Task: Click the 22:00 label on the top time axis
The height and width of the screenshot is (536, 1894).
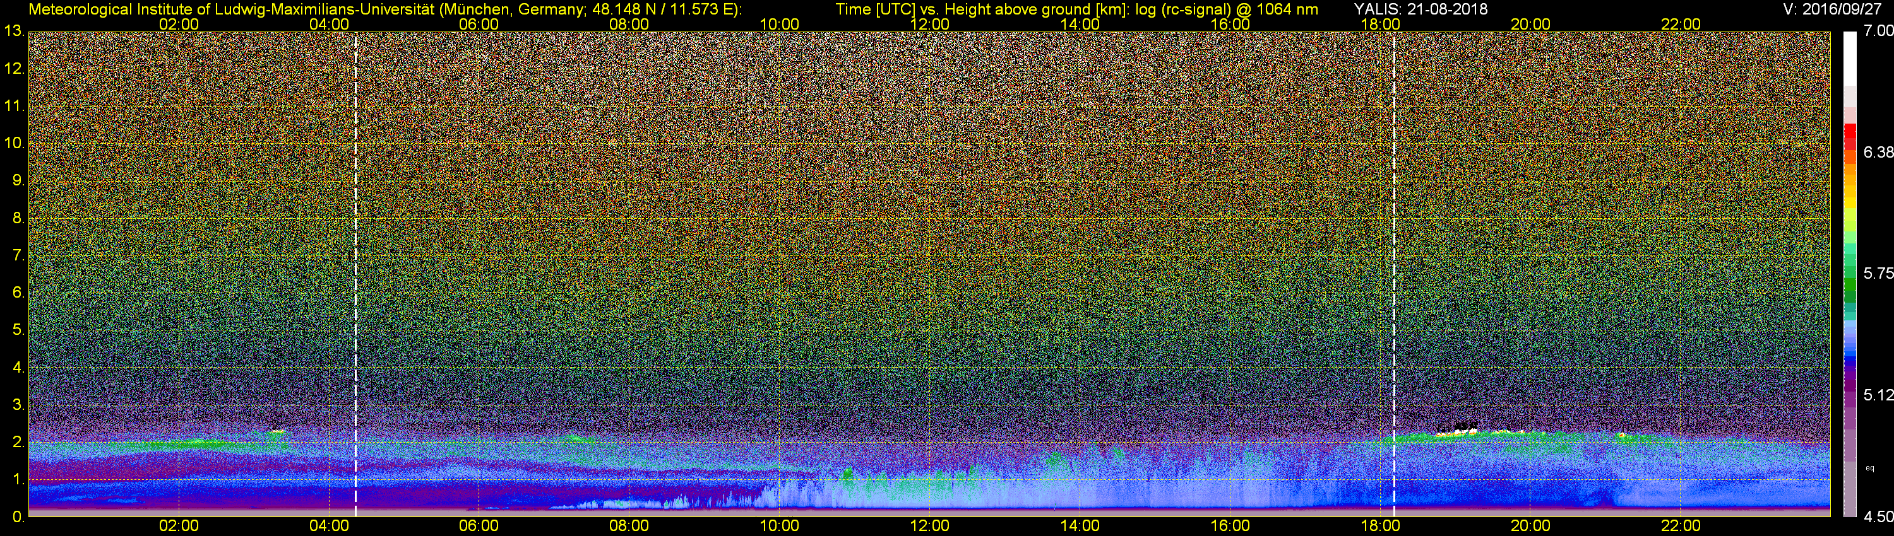Action: (1681, 24)
